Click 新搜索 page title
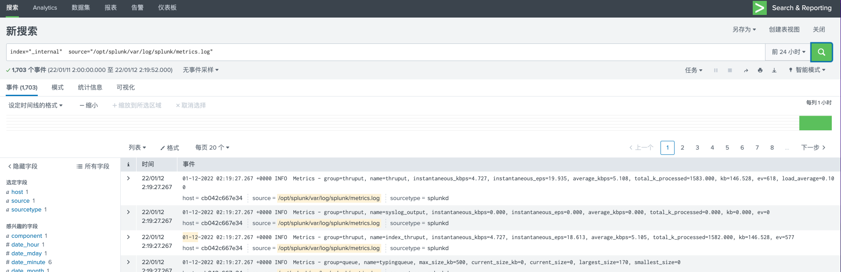This screenshot has width=841, height=272. (x=22, y=31)
